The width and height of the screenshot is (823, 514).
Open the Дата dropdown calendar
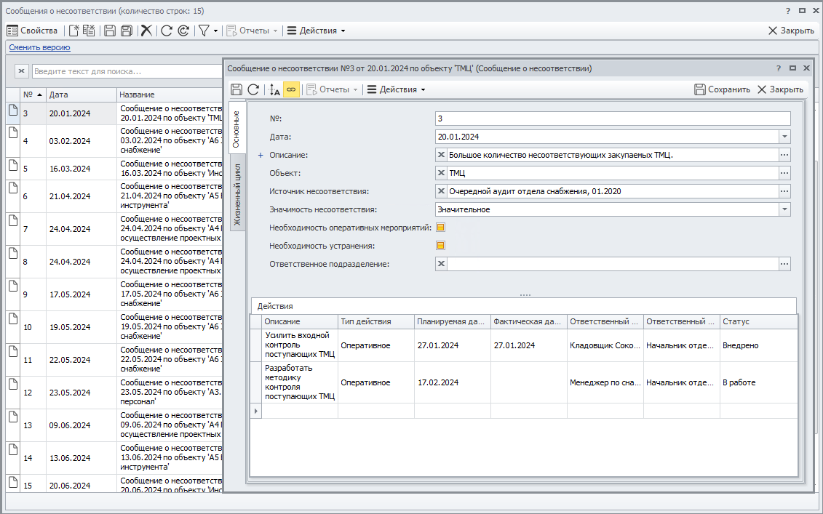tap(784, 137)
